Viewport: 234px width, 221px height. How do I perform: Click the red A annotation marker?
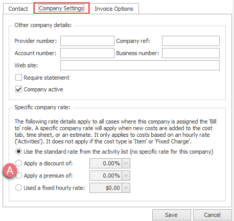tap(10, 170)
